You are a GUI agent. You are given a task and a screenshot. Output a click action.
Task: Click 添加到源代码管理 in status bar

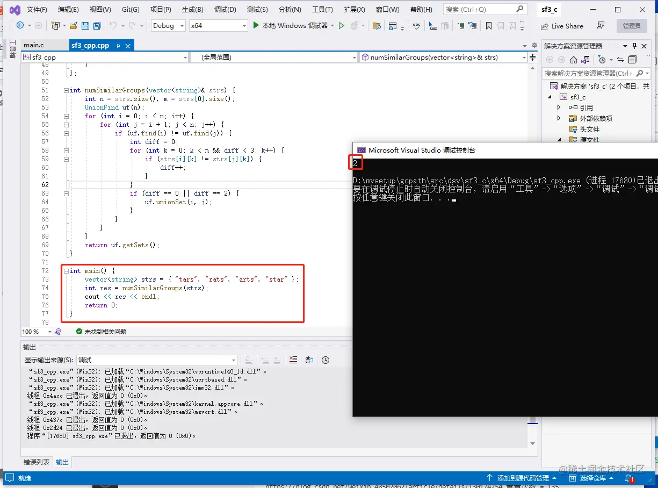[x=521, y=478]
